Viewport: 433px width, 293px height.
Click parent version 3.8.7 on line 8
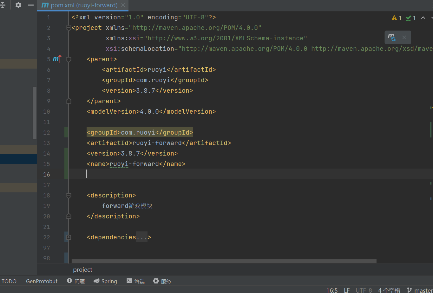(x=148, y=90)
